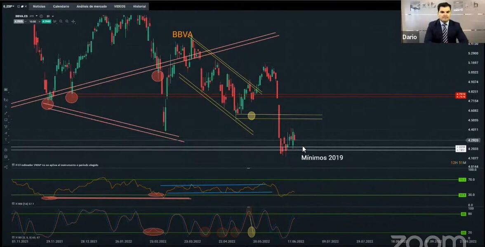Click the BBVA.ES symbol label
The width and height of the screenshot is (485, 247).
click(x=21, y=16)
